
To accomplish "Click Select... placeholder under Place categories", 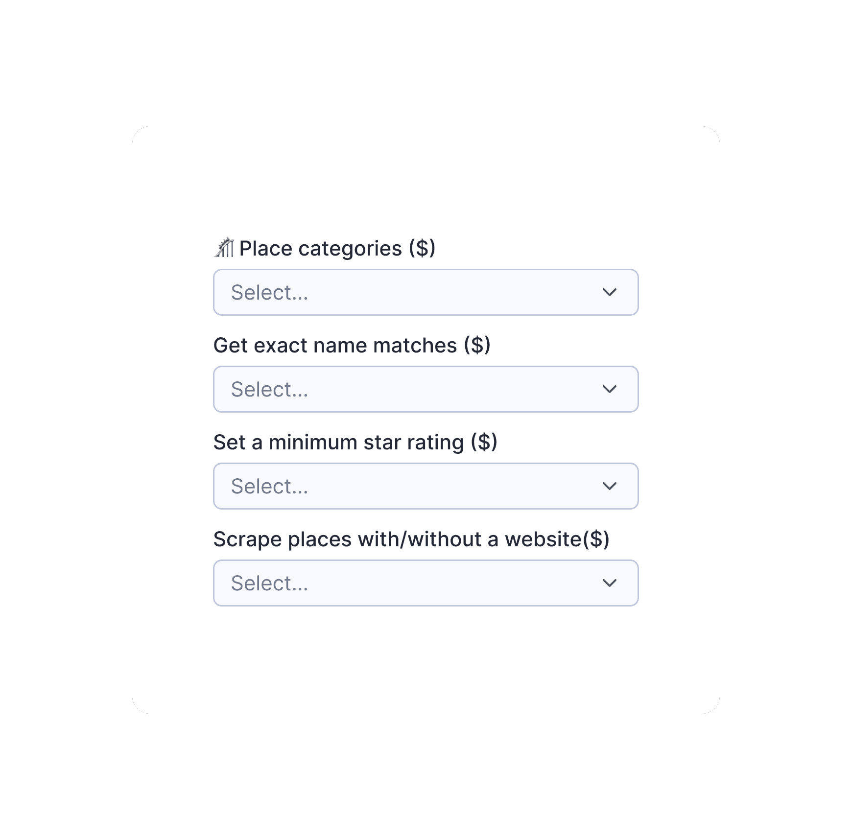I will pyautogui.click(x=269, y=292).
